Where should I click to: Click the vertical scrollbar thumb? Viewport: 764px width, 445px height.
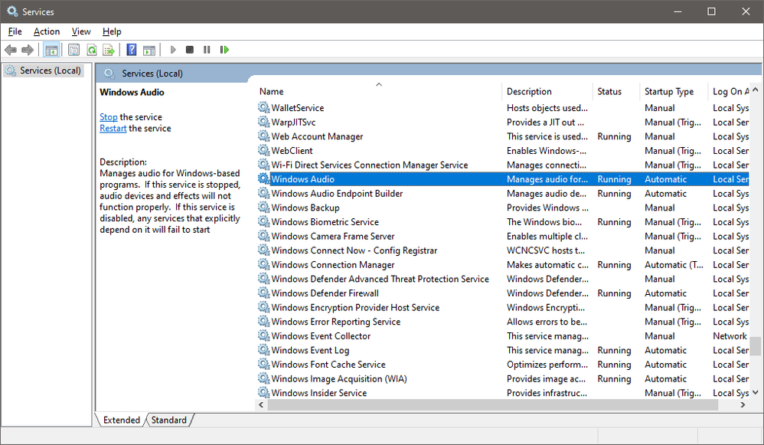(756, 346)
